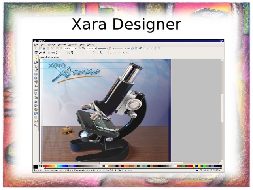The width and height of the screenshot is (253, 190).
Task: Pick the bright green swatch on the color line
Action: pos(204,166)
